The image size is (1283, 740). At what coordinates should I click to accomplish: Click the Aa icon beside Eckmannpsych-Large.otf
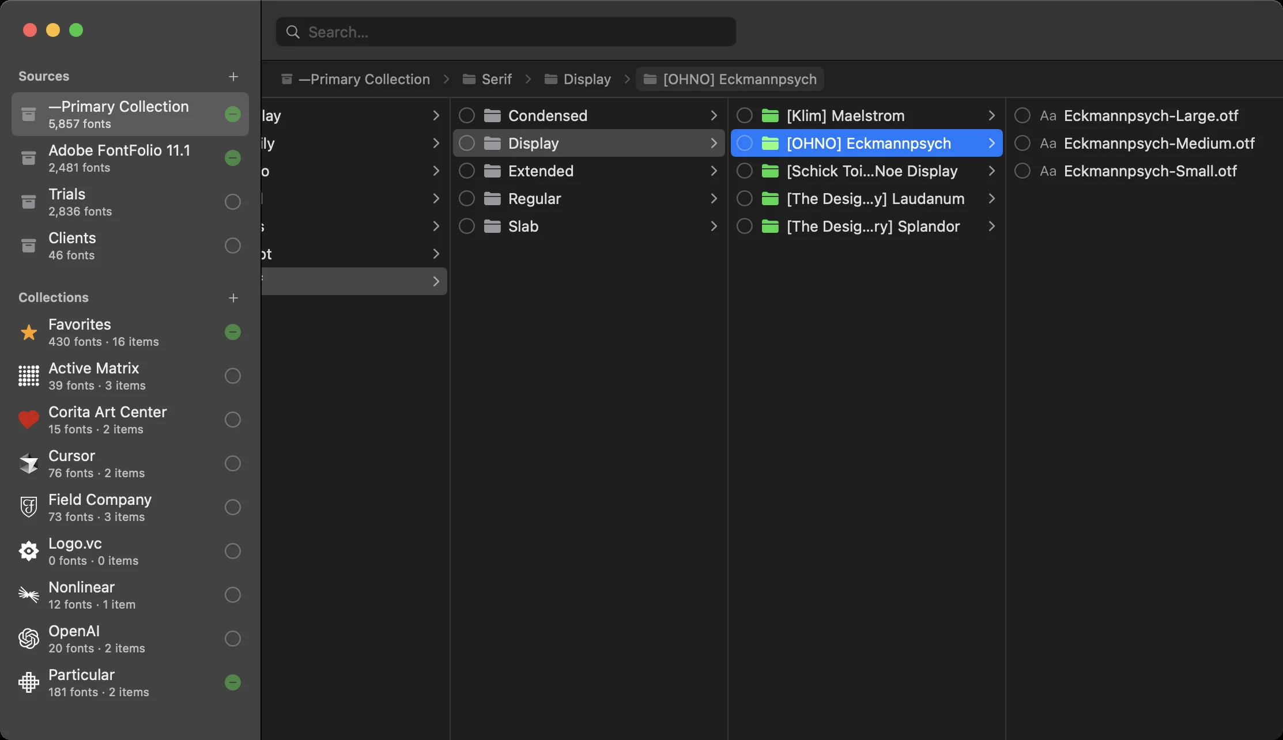(x=1048, y=116)
